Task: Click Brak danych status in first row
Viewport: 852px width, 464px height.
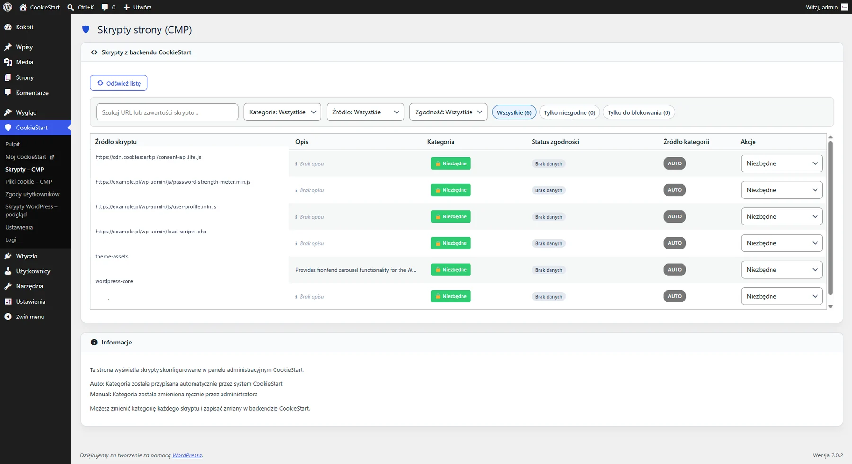Action: pyautogui.click(x=549, y=164)
